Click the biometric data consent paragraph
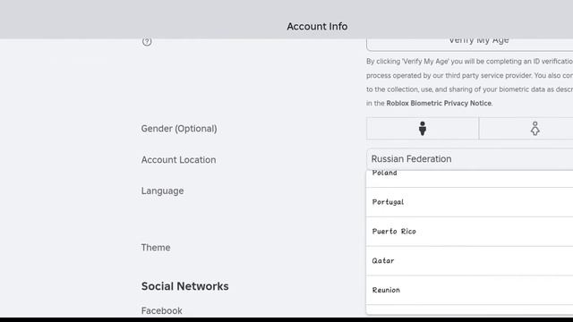The image size is (573, 322). 469,82
